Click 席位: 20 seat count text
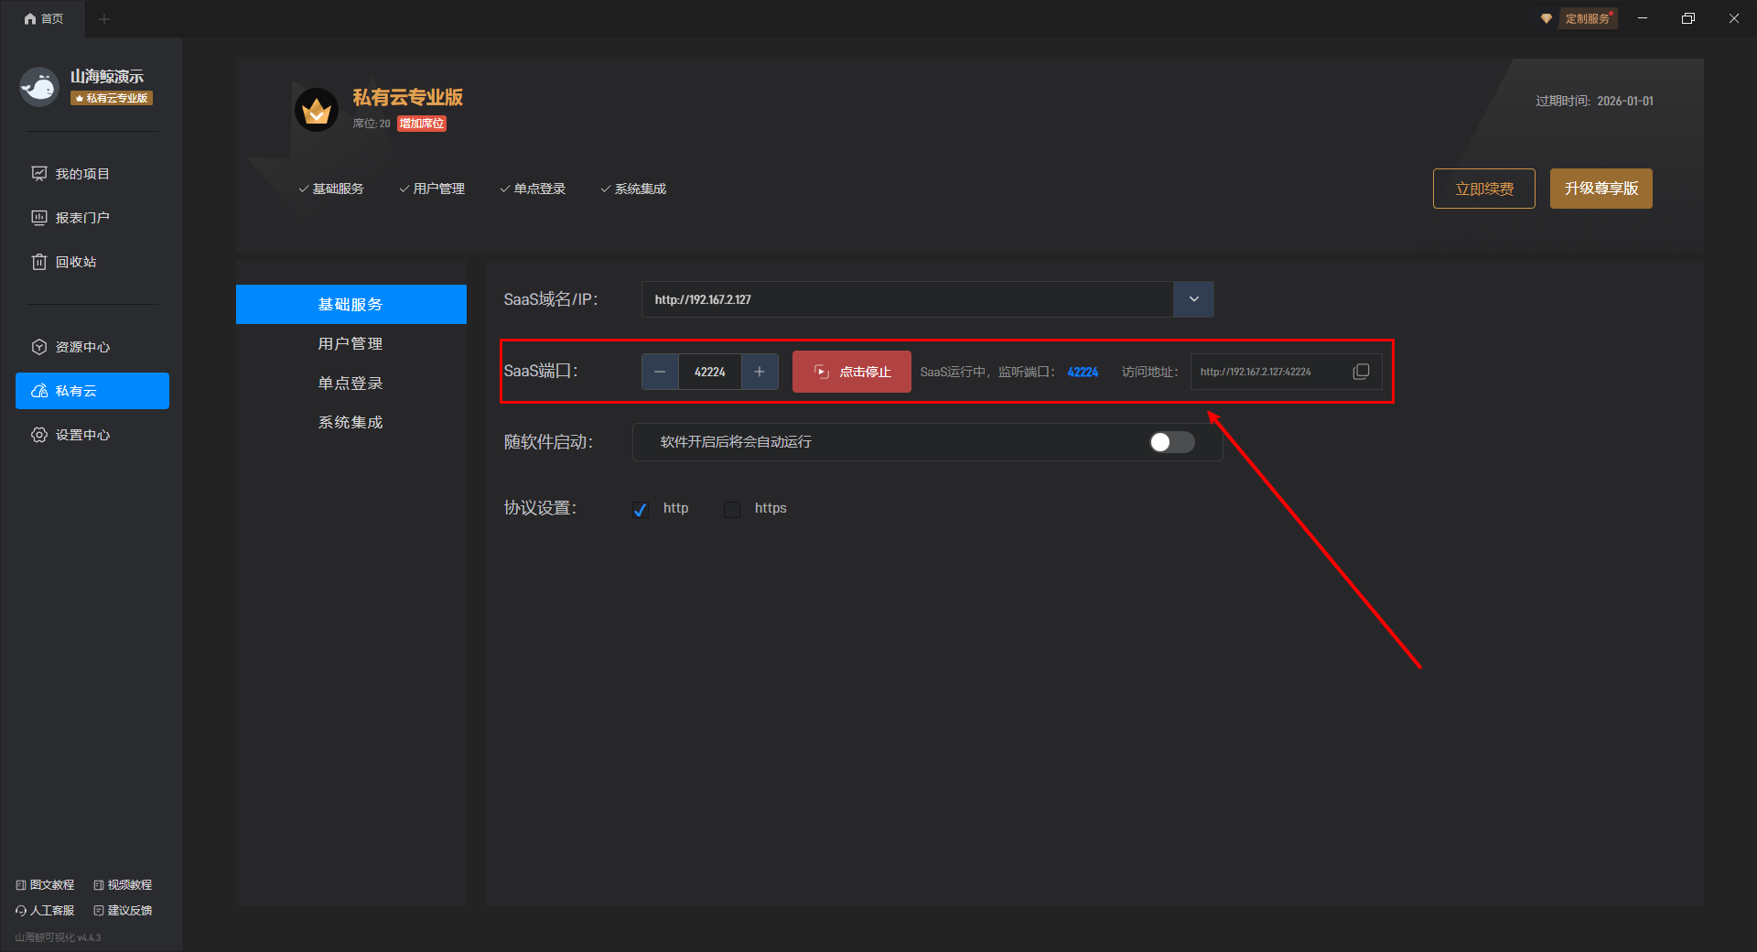 372,124
